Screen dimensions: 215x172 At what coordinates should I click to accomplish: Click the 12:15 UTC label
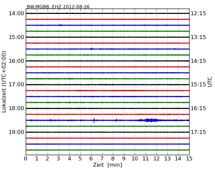coord(198,14)
